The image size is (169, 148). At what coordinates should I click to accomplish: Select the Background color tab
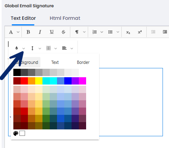pyautogui.click(x=27, y=62)
